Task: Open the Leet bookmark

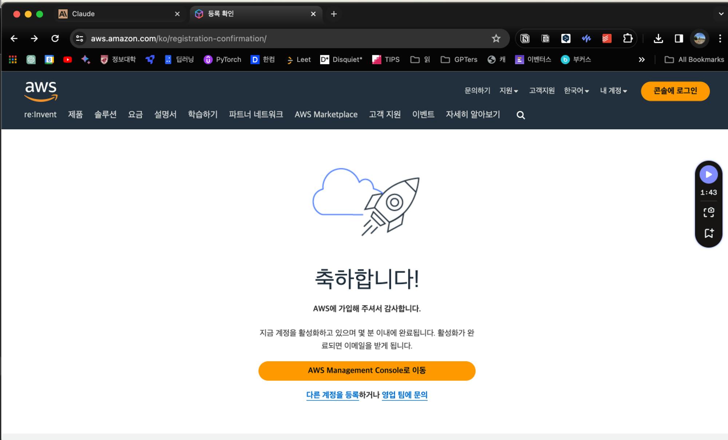Action: coord(299,59)
